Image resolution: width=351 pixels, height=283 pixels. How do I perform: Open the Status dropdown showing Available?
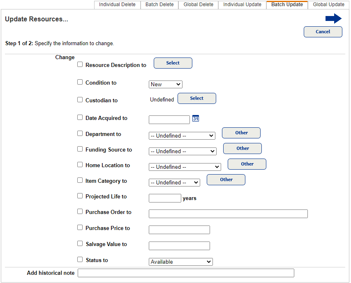pyautogui.click(x=180, y=262)
